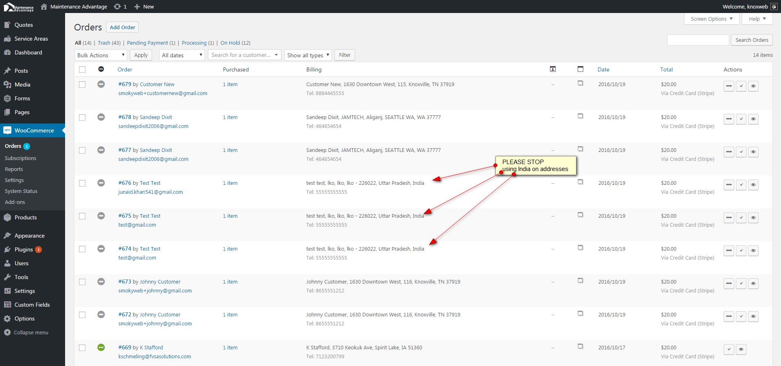Expand the All dates filter dropdown
Viewport: 781px width, 366px height.
(x=181, y=55)
